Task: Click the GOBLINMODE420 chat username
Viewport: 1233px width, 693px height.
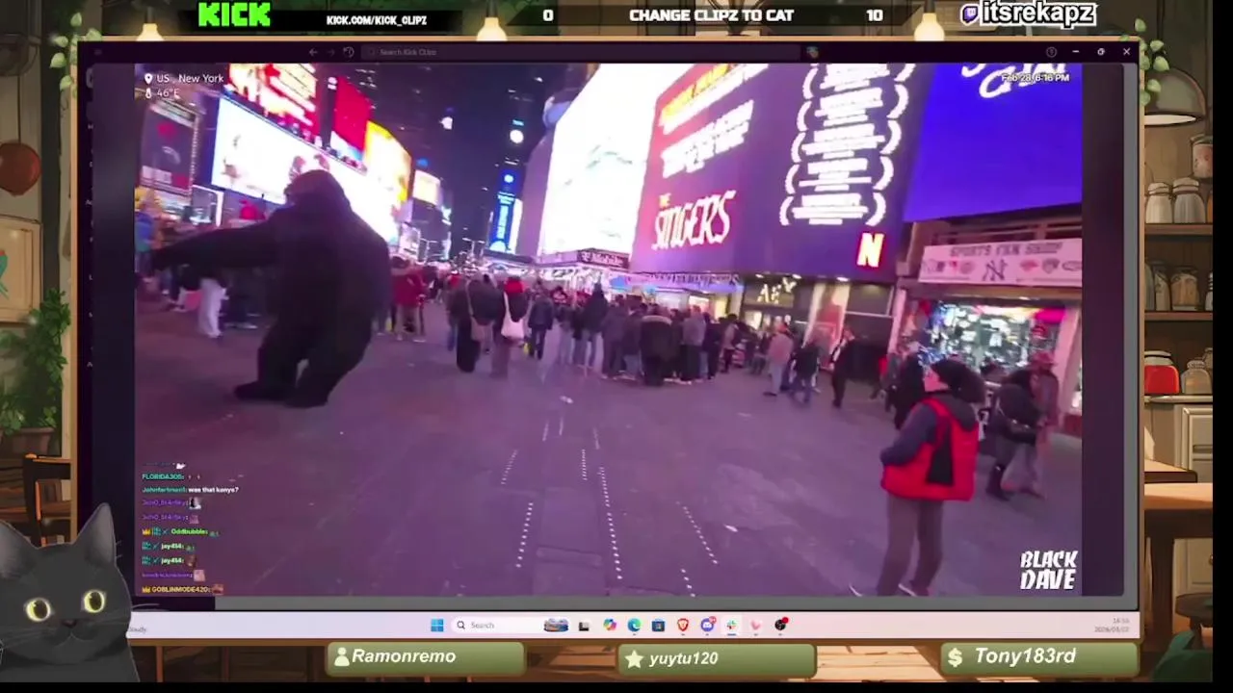Action: (180, 589)
